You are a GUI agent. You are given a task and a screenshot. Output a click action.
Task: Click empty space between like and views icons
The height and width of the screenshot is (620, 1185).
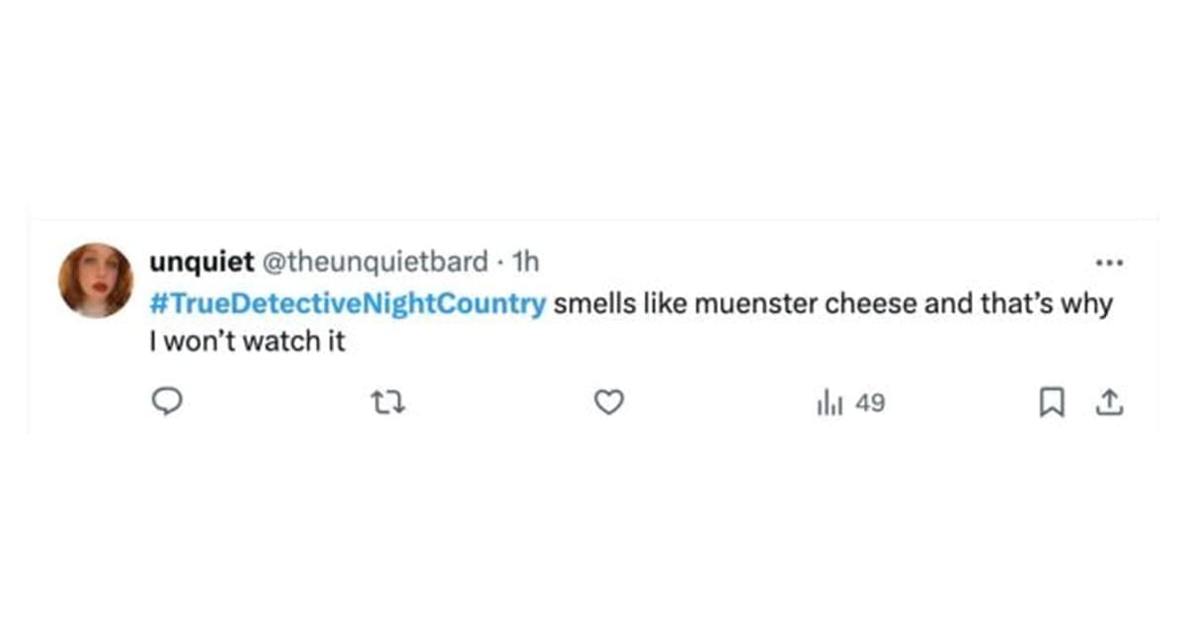tap(716, 402)
